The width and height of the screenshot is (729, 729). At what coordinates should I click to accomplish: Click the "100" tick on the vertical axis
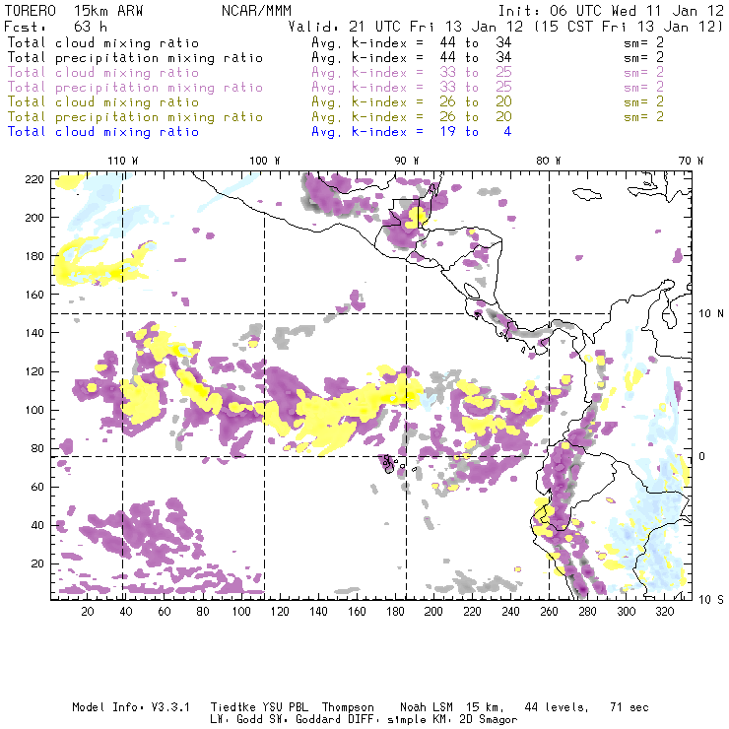tap(34, 410)
